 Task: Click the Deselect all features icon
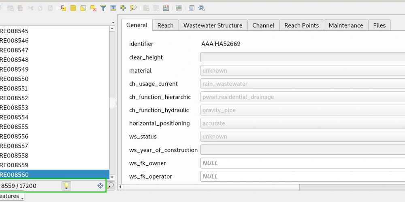(x=93, y=8)
